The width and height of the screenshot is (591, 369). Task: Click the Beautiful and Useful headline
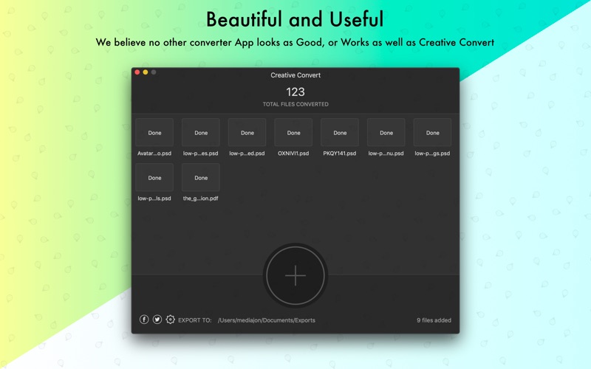(295, 19)
